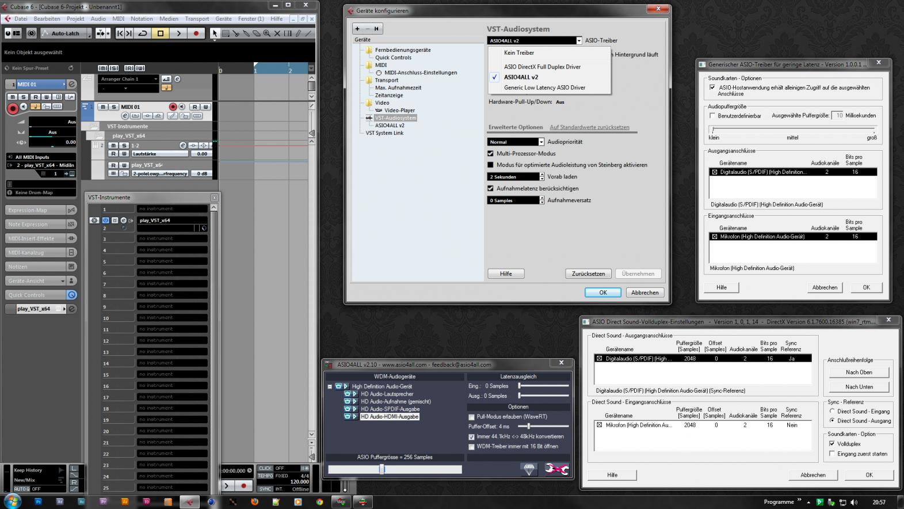Enable Pull-Modus erlauben (WaveRT) checkbox
The height and width of the screenshot is (509, 904).
click(x=471, y=417)
